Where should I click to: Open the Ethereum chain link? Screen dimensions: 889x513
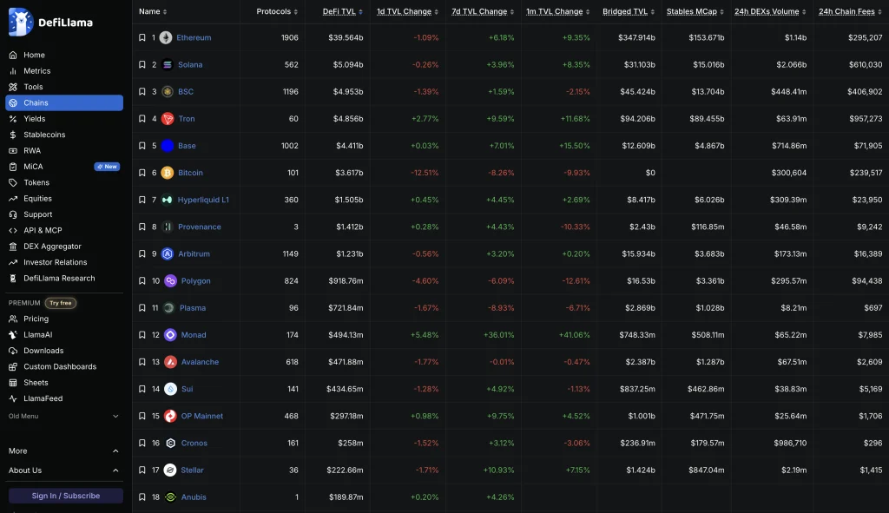point(194,37)
